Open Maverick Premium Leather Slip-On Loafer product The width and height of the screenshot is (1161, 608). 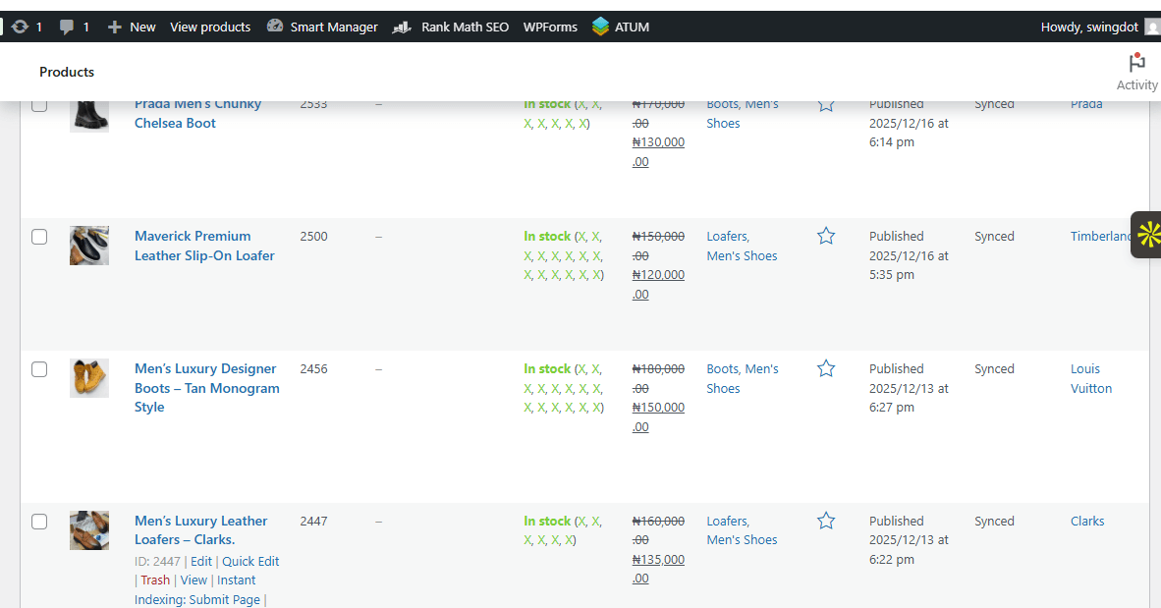coord(204,246)
